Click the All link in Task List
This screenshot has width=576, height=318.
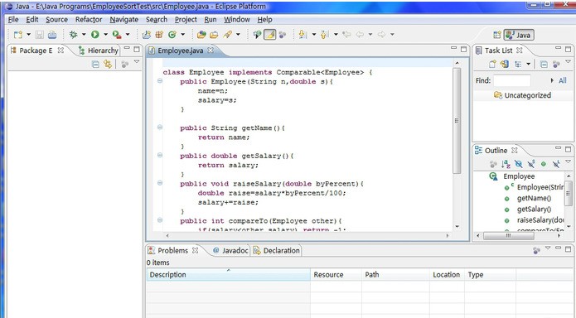(x=563, y=80)
